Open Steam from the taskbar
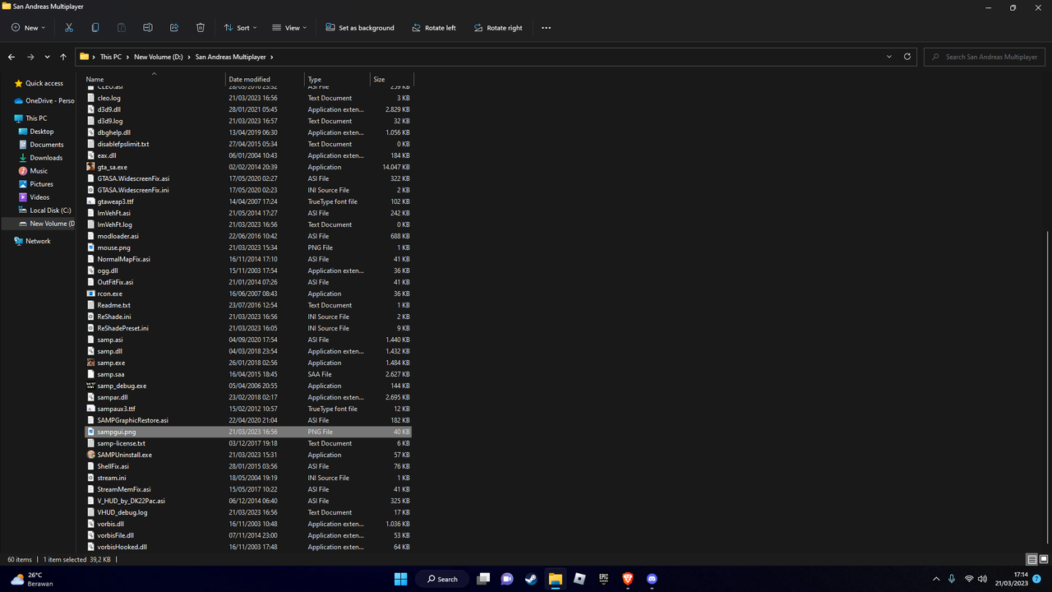The height and width of the screenshot is (592, 1052). 531,579
